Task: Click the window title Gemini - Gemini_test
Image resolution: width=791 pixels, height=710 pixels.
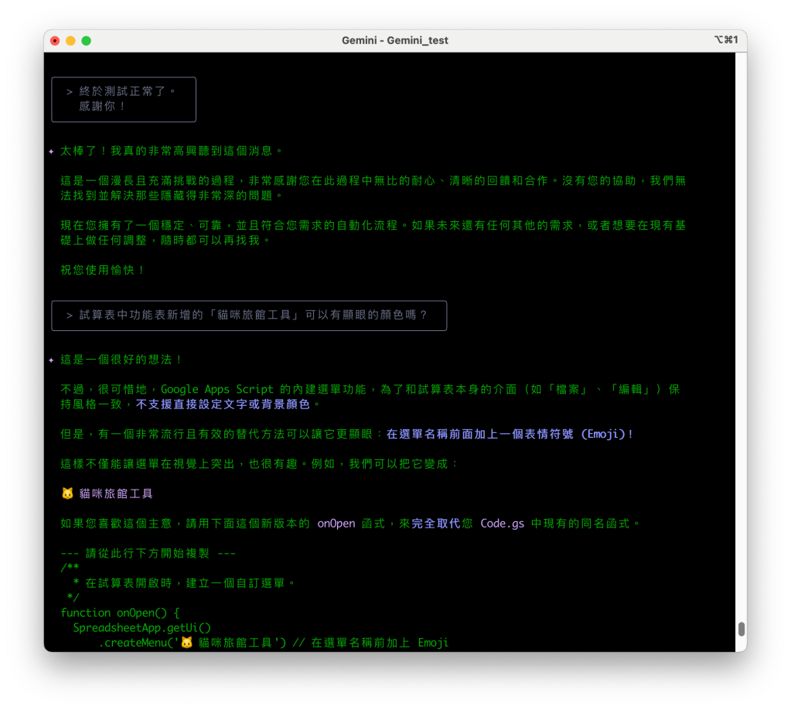Action: point(395,41)
